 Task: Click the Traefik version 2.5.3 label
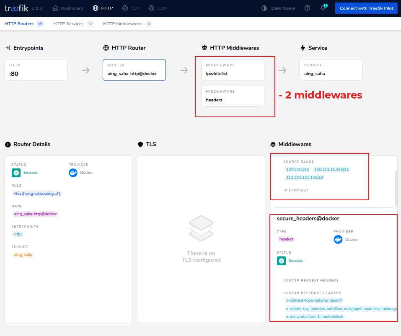coord(37,8)
